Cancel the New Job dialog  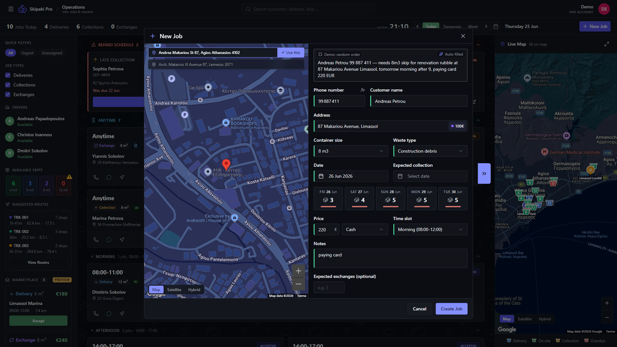click(x=419, y=309)
